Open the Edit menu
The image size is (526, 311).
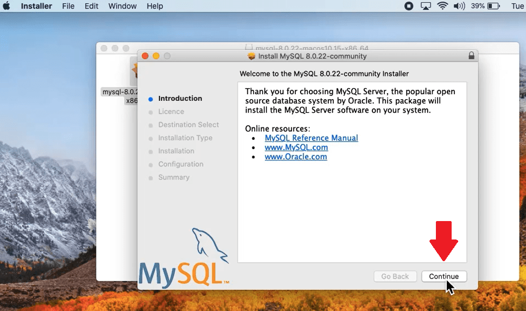[x=91, y=6]
